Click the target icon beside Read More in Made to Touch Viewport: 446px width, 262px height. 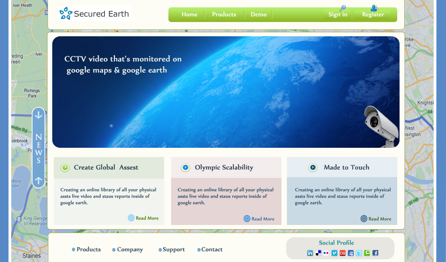coord(364,219)
